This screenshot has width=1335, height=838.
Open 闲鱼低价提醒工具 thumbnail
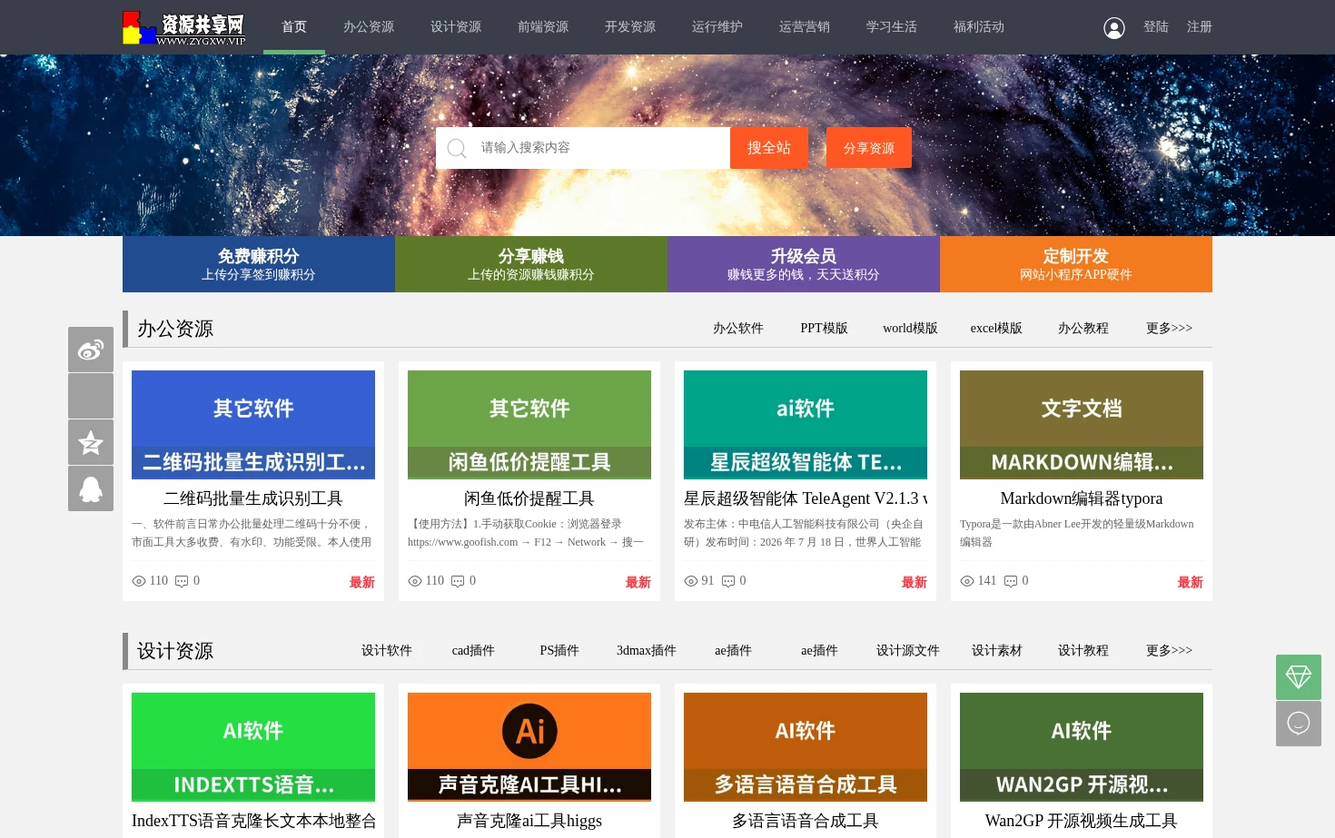(x=529, y=425)
